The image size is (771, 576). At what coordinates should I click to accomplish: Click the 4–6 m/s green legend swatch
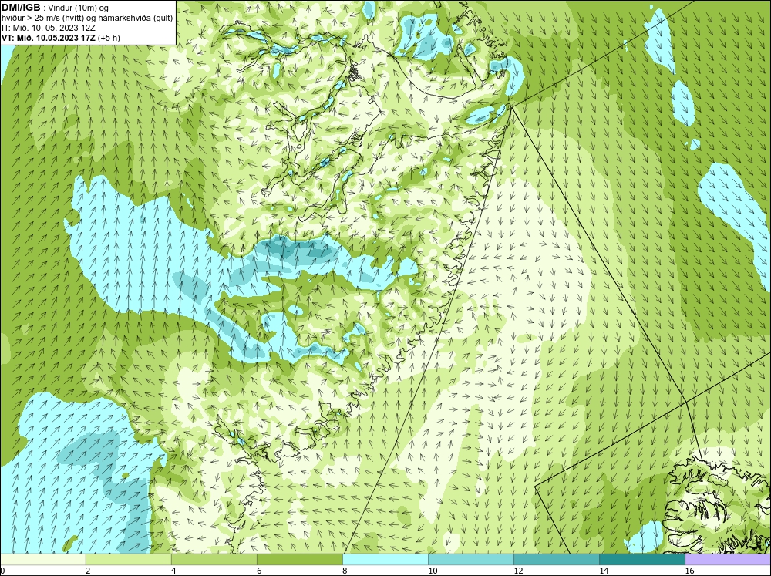tap(214, 559)
